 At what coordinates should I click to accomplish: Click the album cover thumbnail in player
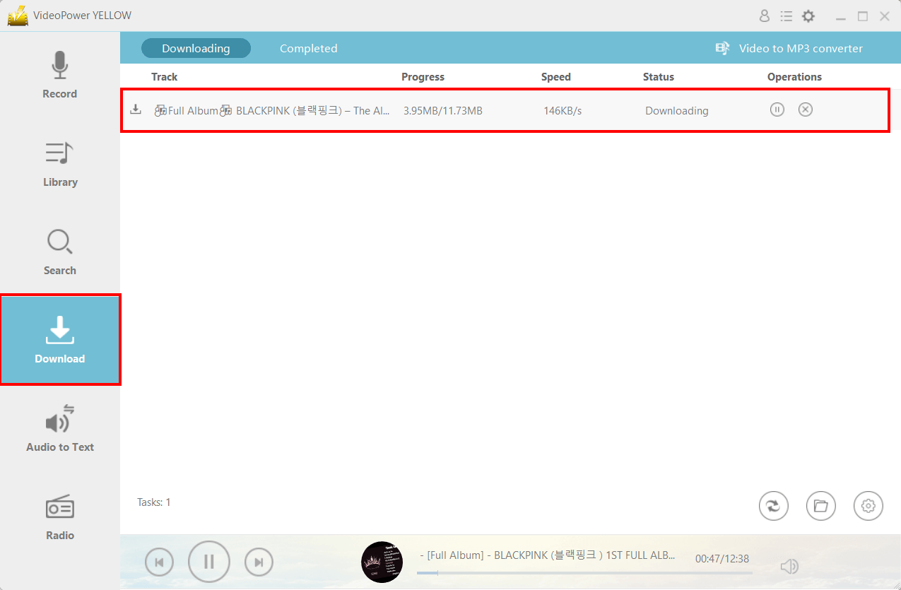pos(382,562)
